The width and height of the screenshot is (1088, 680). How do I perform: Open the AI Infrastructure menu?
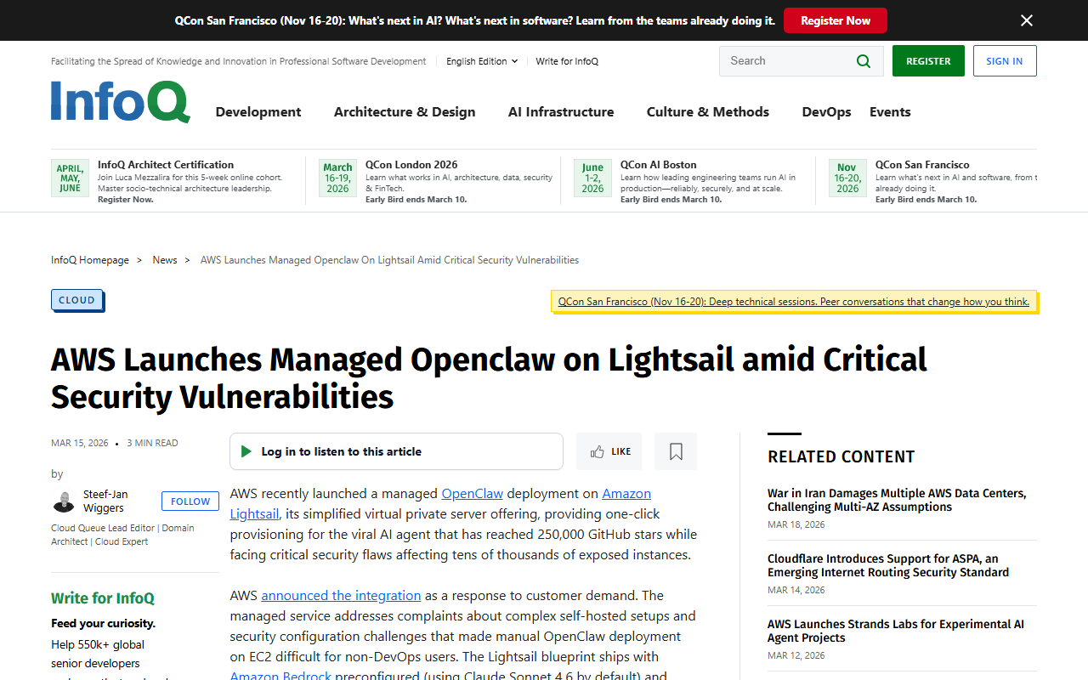coord(560,111)
